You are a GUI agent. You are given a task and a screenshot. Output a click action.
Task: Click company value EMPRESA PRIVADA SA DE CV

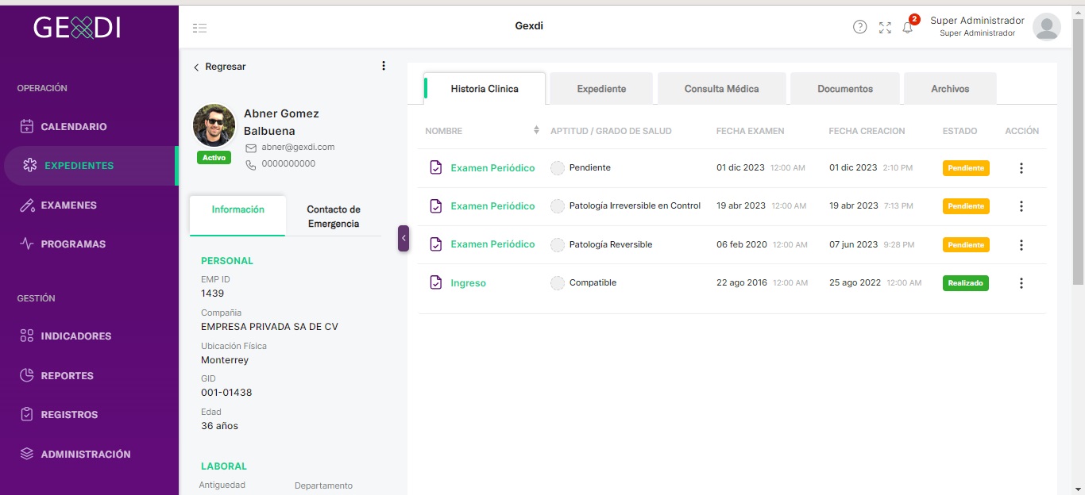point(269,327)
